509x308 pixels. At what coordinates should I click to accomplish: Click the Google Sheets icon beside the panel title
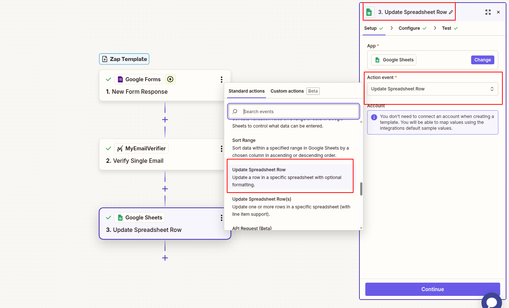369,12
